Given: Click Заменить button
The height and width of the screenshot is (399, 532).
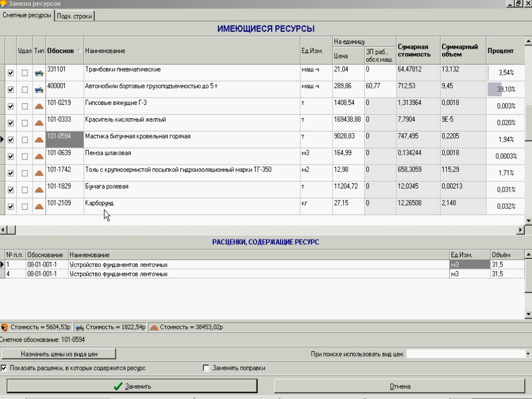Looking at the screenshot, I should (132, 386).
